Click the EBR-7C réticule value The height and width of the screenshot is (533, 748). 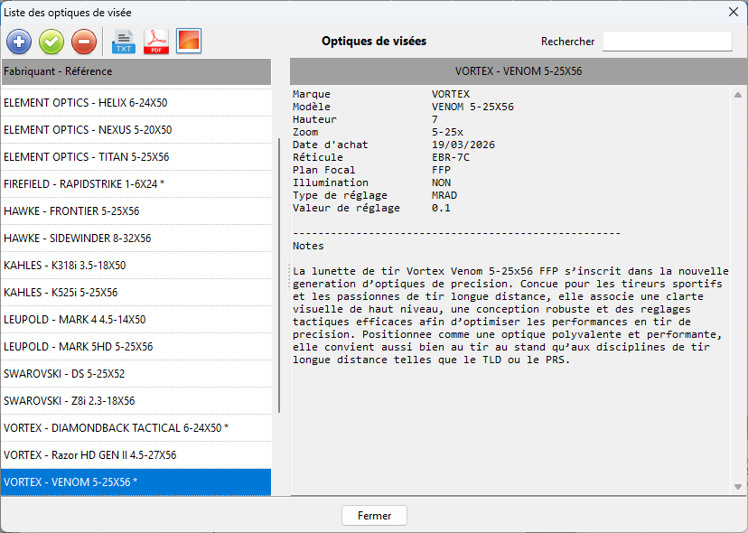(451, 157)
